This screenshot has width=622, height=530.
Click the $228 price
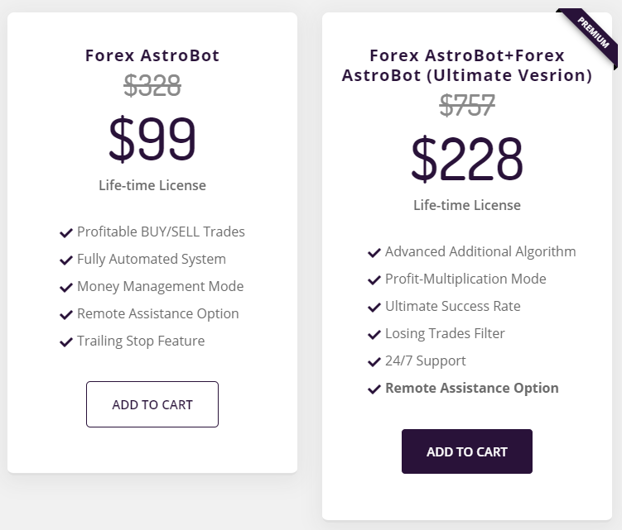467,158
